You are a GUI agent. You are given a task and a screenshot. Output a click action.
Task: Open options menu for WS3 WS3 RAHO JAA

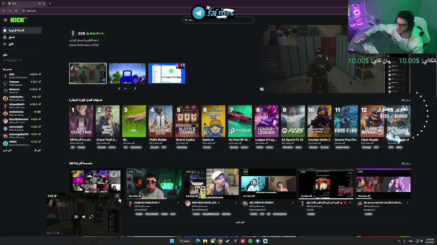[x=236, y=202]
